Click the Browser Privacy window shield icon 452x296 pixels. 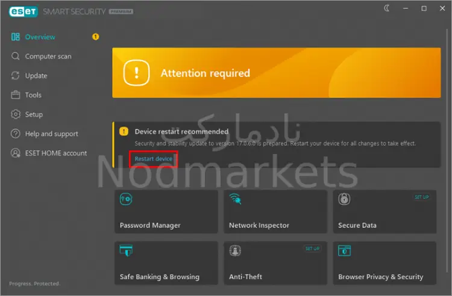pos(344,250)
